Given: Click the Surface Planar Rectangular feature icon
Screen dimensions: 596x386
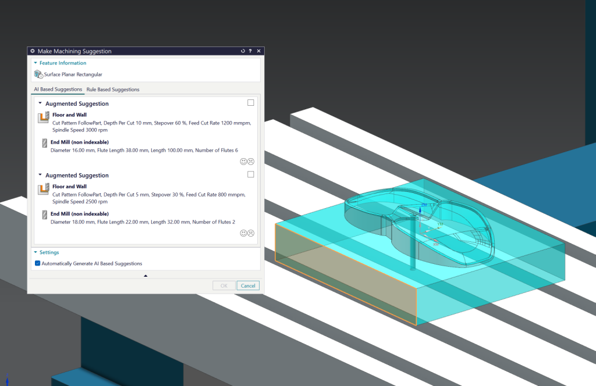Looking at the screenshot, I should pyautogui.click(x=38, y=74).
